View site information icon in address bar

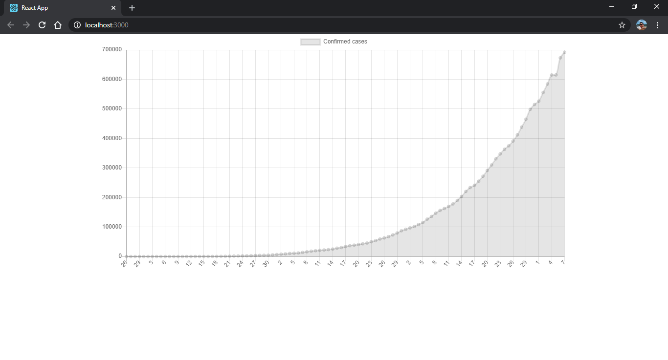click(77, 25)
